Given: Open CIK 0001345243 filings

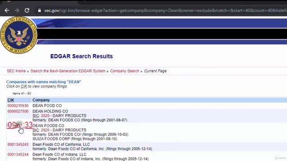Looking at the screenshot, I should [18, 144].
